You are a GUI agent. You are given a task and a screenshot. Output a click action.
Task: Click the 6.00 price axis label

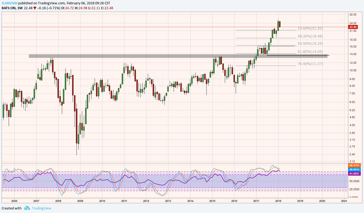[x=352, y=102]
